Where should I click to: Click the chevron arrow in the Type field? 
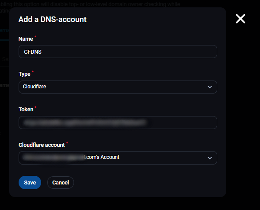tap(210, 87)
